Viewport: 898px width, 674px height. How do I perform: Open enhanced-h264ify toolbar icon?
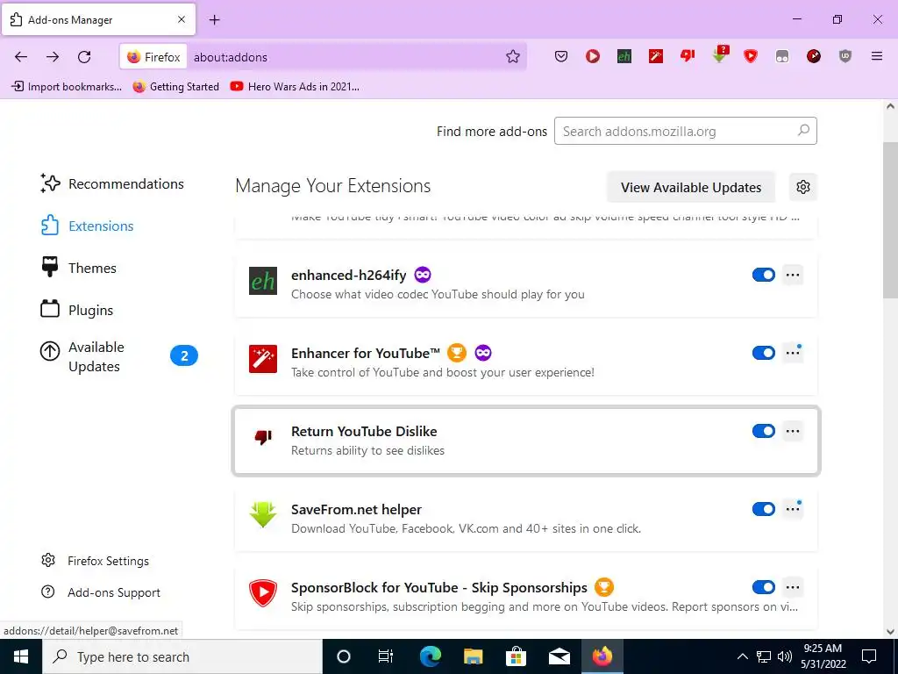pyautogui.click(x=624, y=56)
